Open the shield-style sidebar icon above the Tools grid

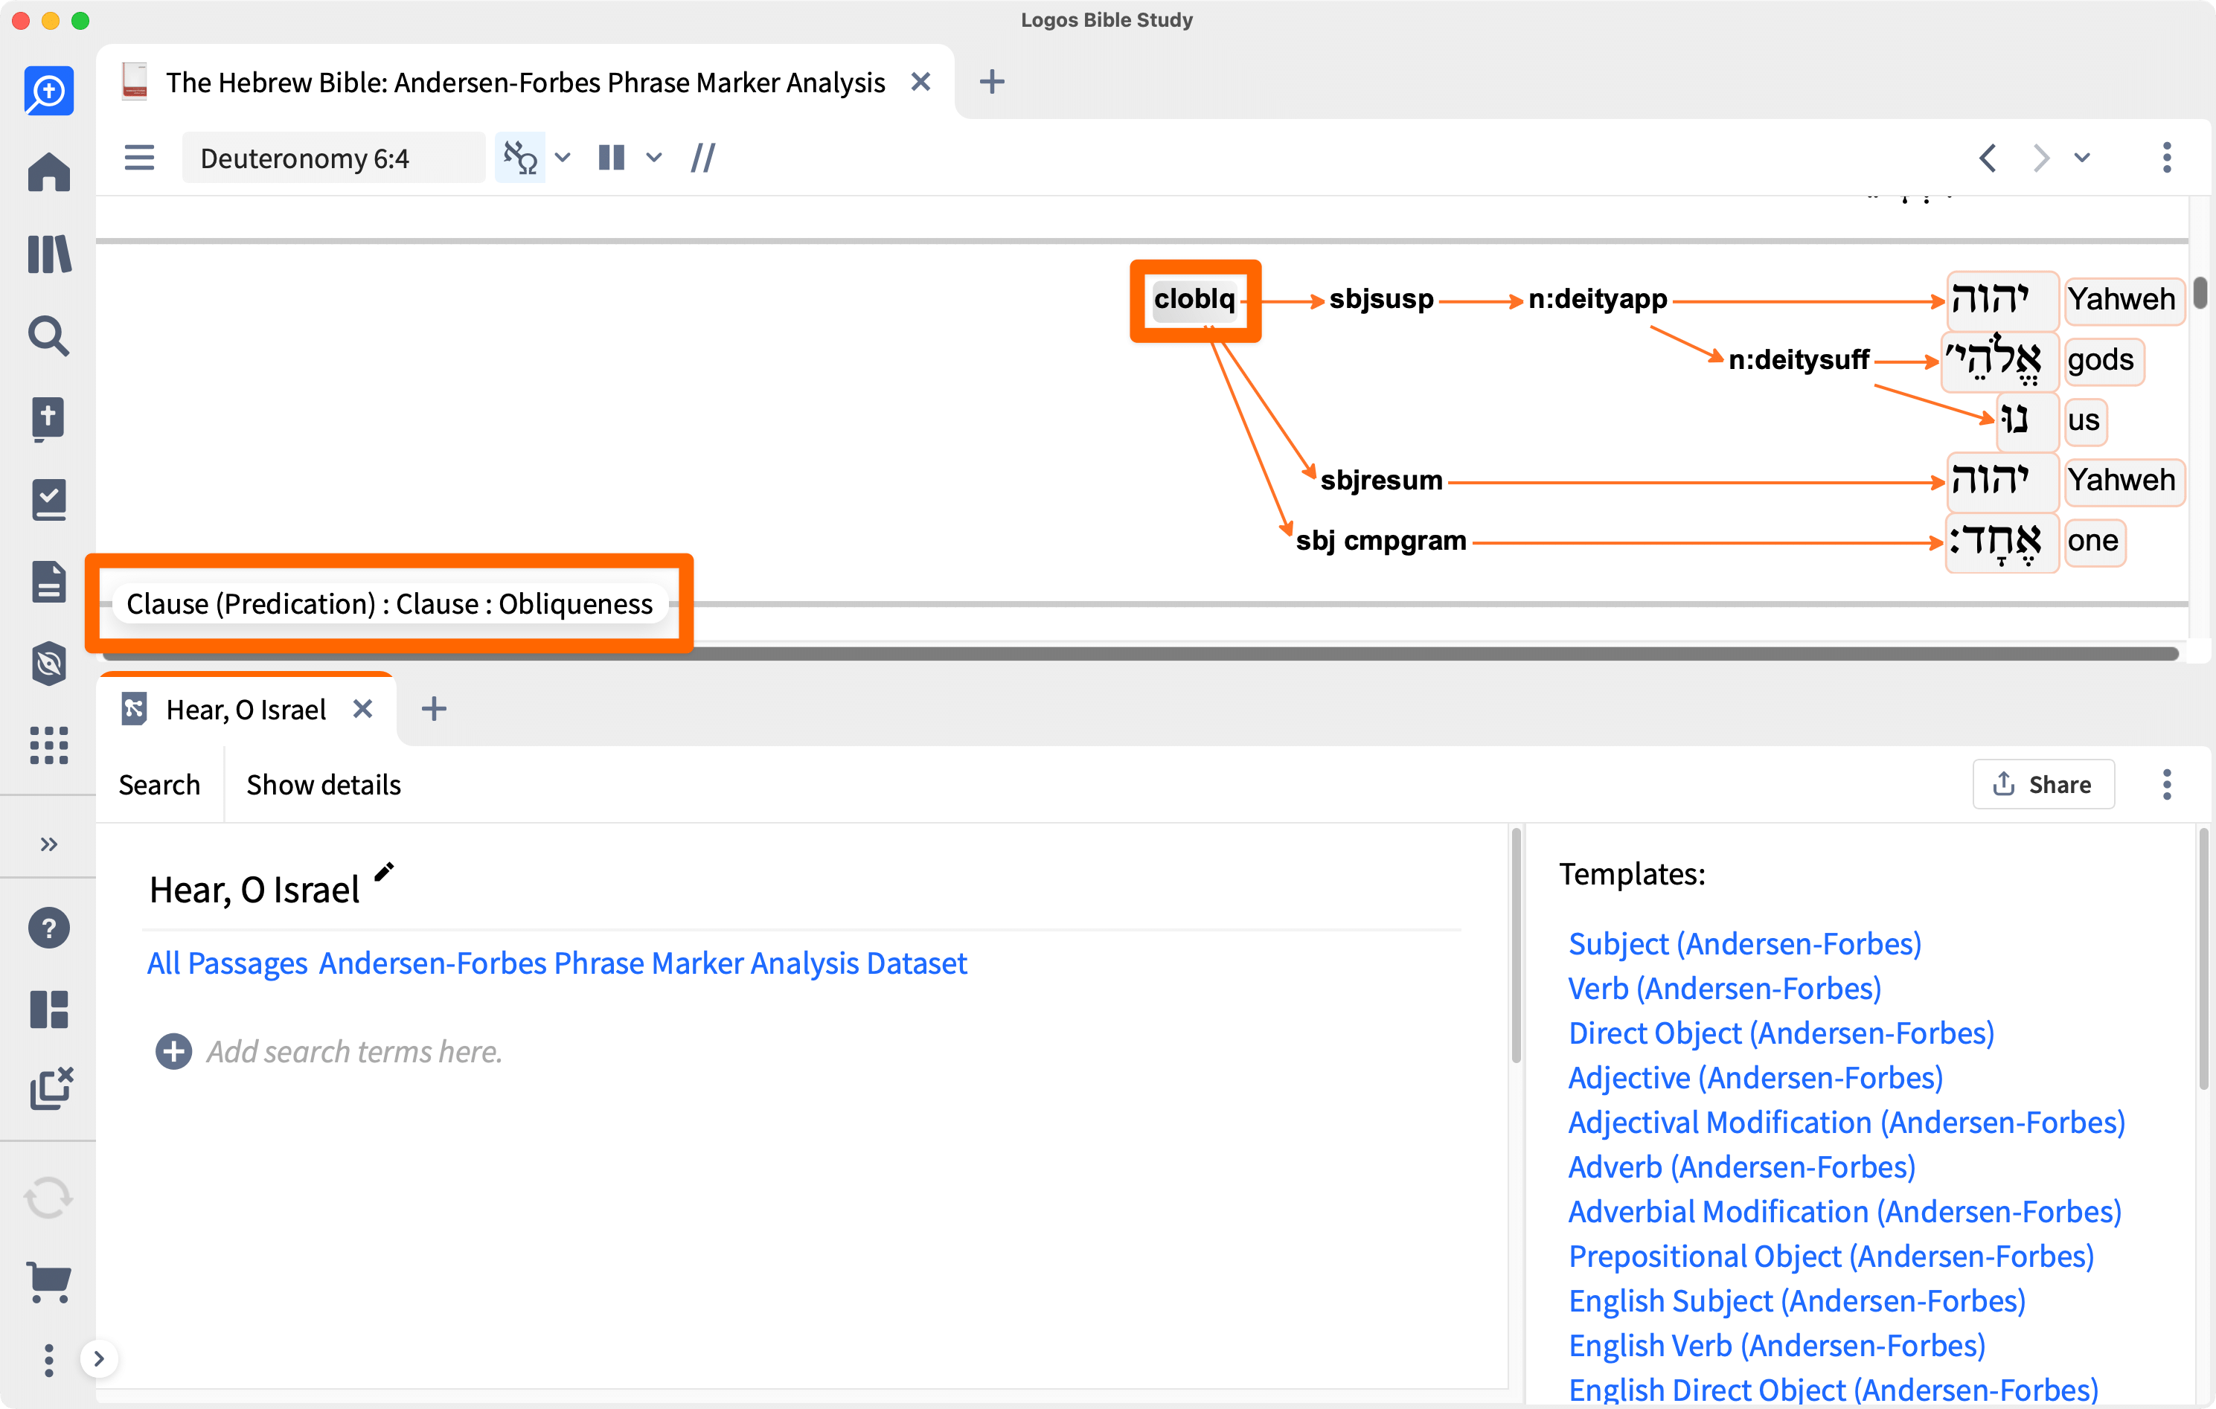(x=49, y=664)
